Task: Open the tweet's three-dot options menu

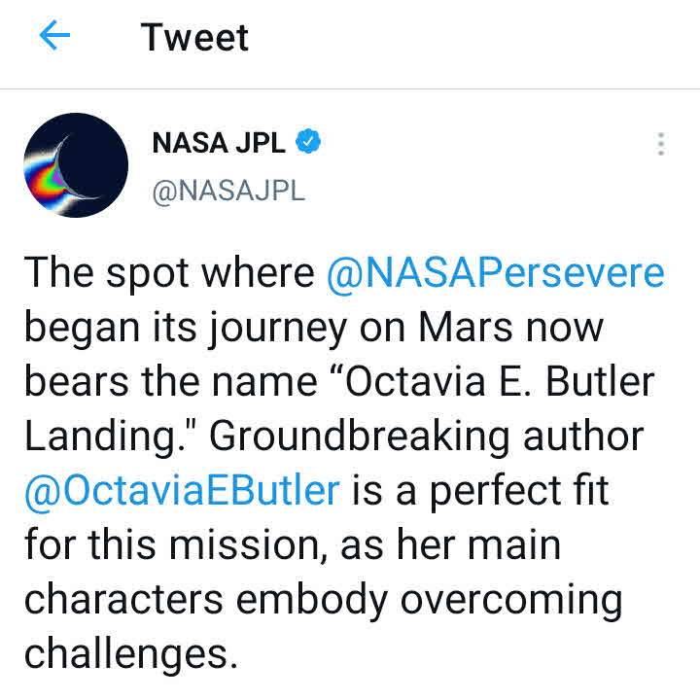Action: [x=660, y=145]
